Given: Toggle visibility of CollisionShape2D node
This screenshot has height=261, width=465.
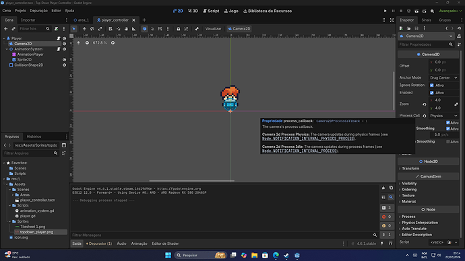Looking at the screenshot, I should point(64,65).
